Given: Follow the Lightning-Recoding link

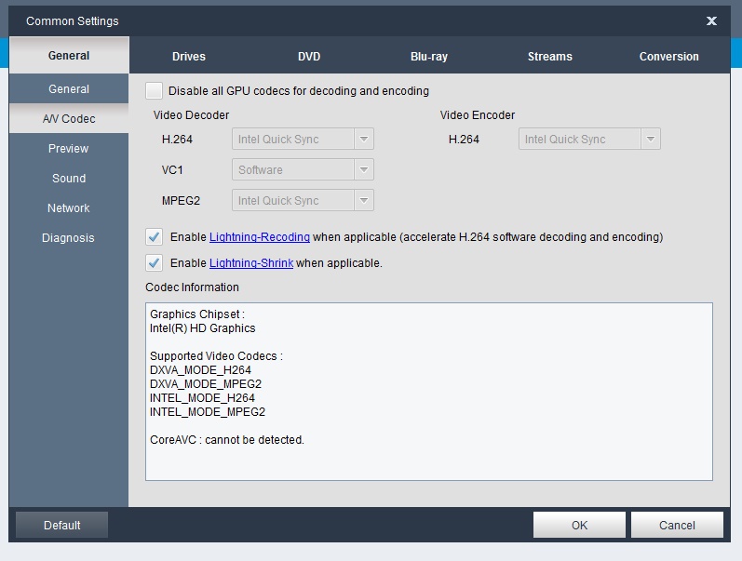Looking at the screenshot, I should [x=260, y=237].
